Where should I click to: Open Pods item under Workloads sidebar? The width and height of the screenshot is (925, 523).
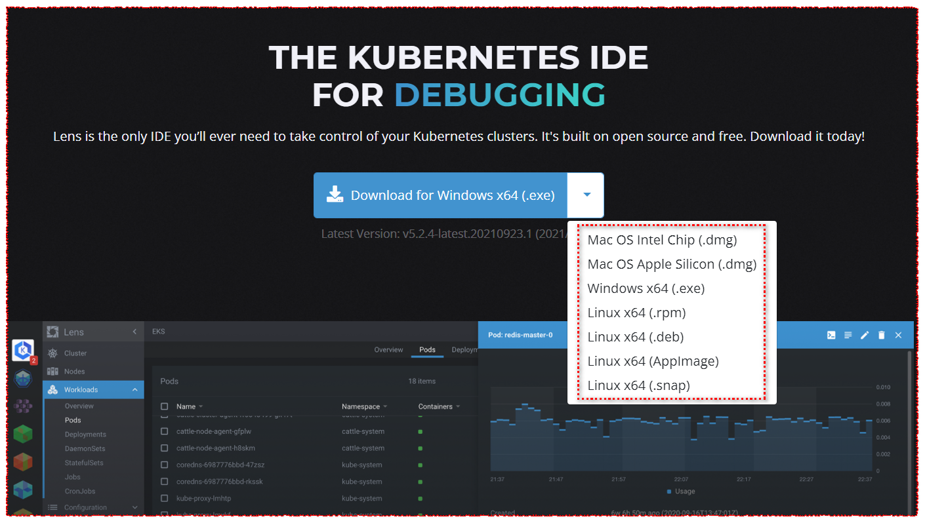pos(73,420)
